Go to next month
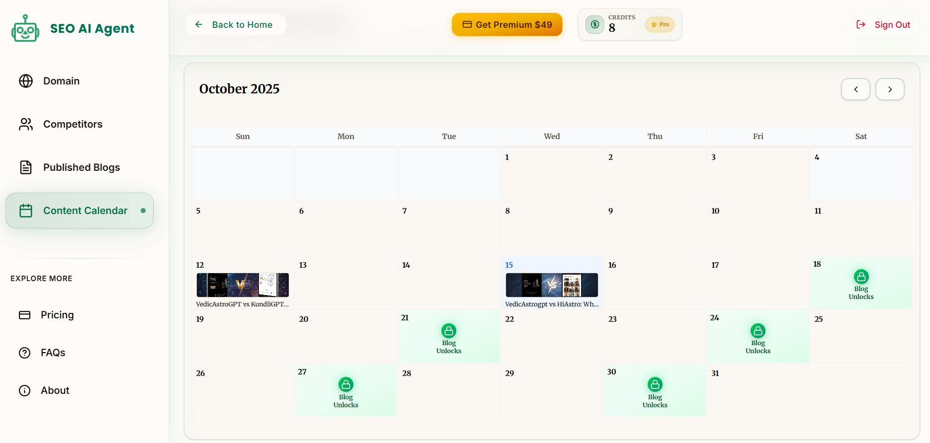 pyautogui.click(x=890, y=89)
